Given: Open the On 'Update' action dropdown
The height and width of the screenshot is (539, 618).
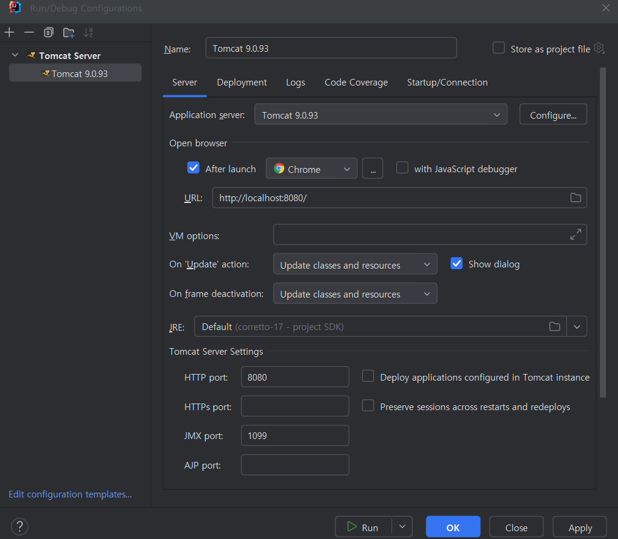Looking at the screenshot, I should click(355, 264).
